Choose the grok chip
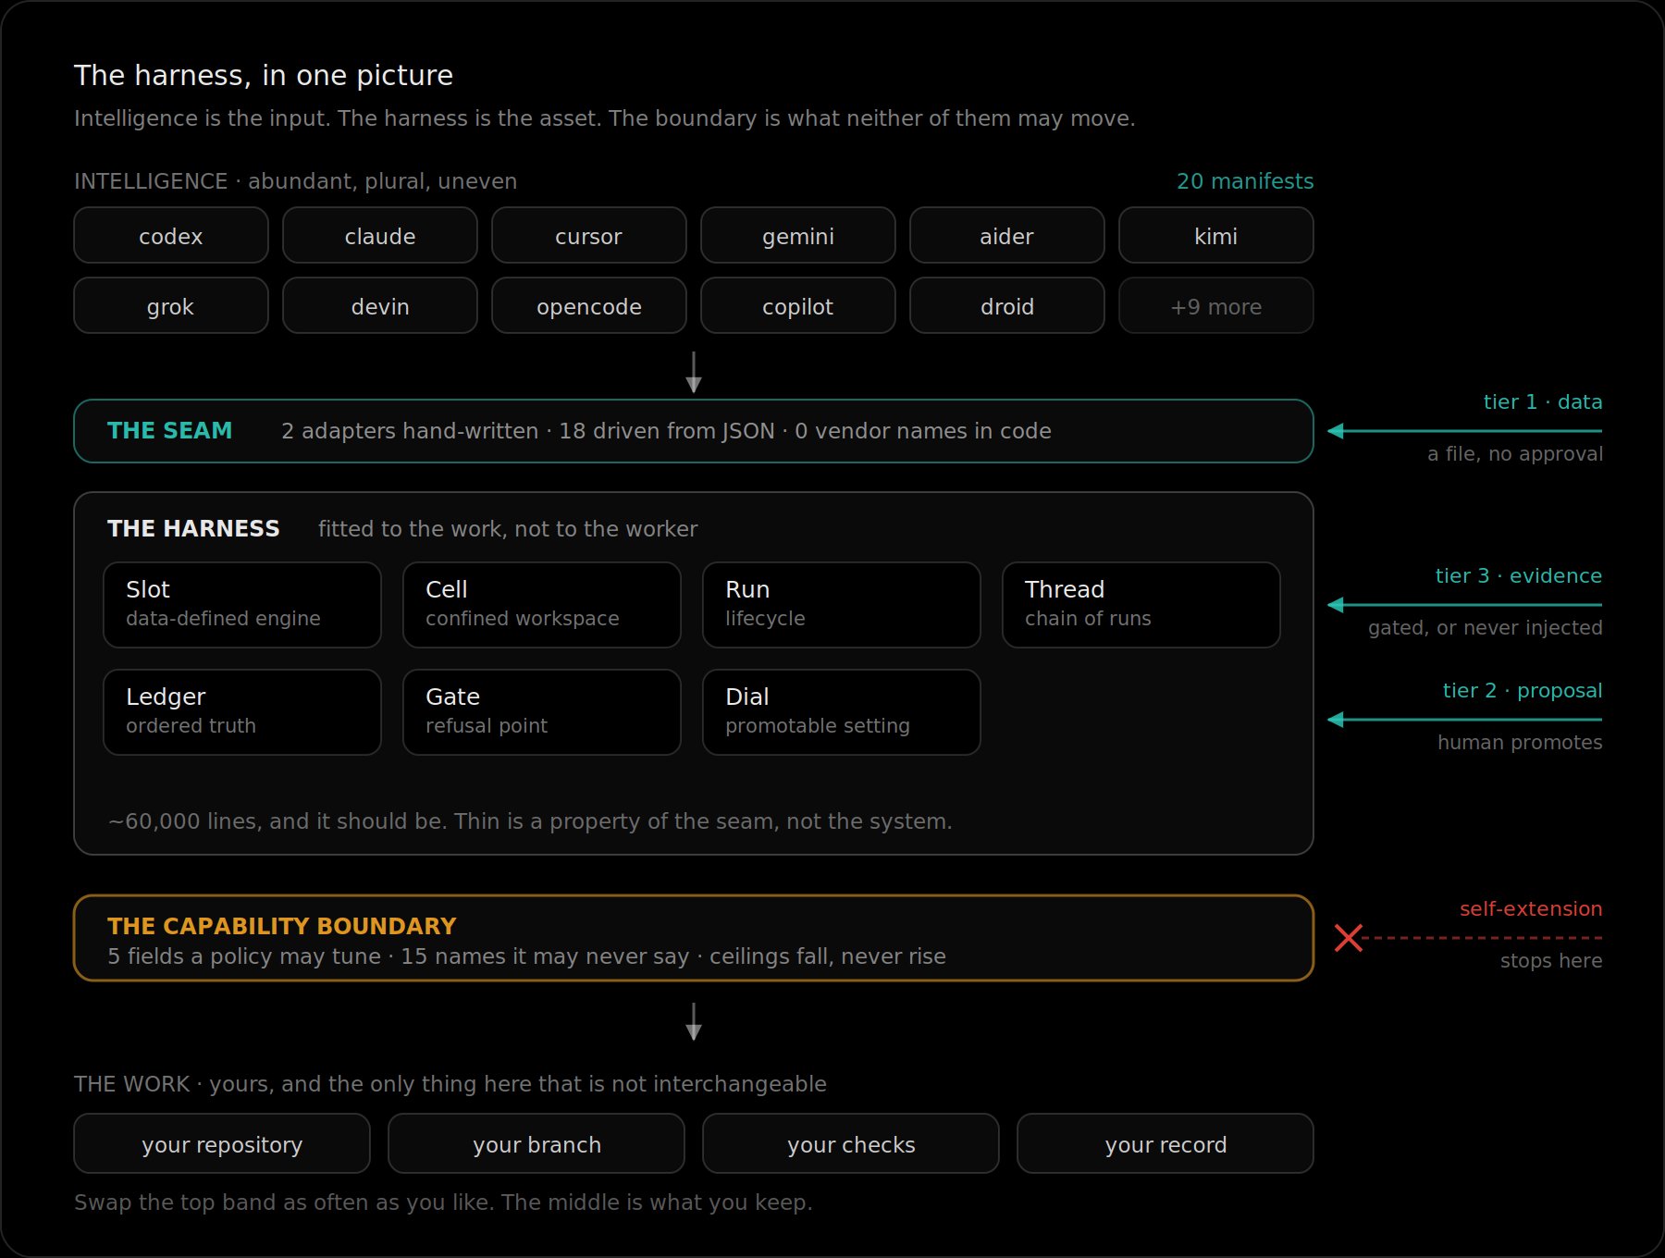 [171, 306]
